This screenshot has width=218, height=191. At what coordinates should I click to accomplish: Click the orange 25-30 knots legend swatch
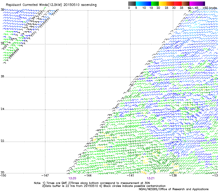[170, 4]
